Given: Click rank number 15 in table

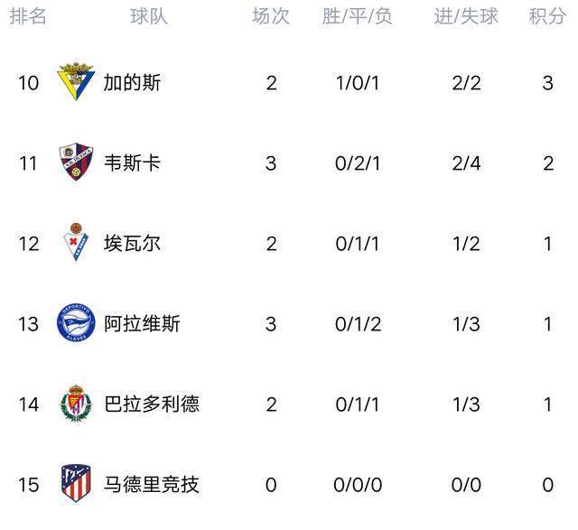Looking at the screenshot, I should 28,485.
